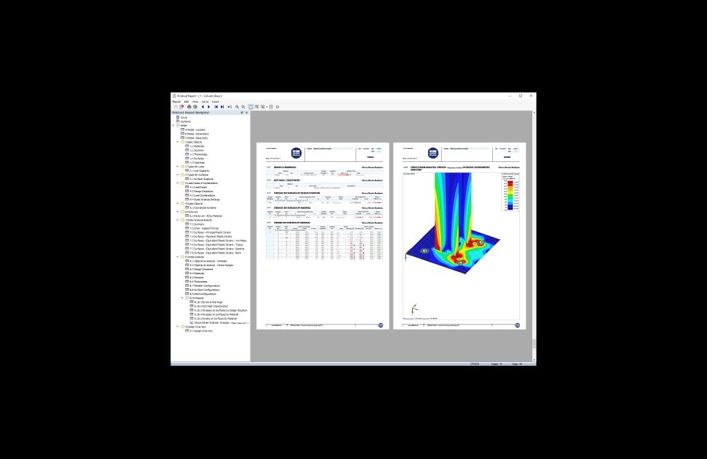Viewport: 707px width, 459px height.
Task: Collapse the 7 Static Analysis Results folder
Action: pos(177,220)
